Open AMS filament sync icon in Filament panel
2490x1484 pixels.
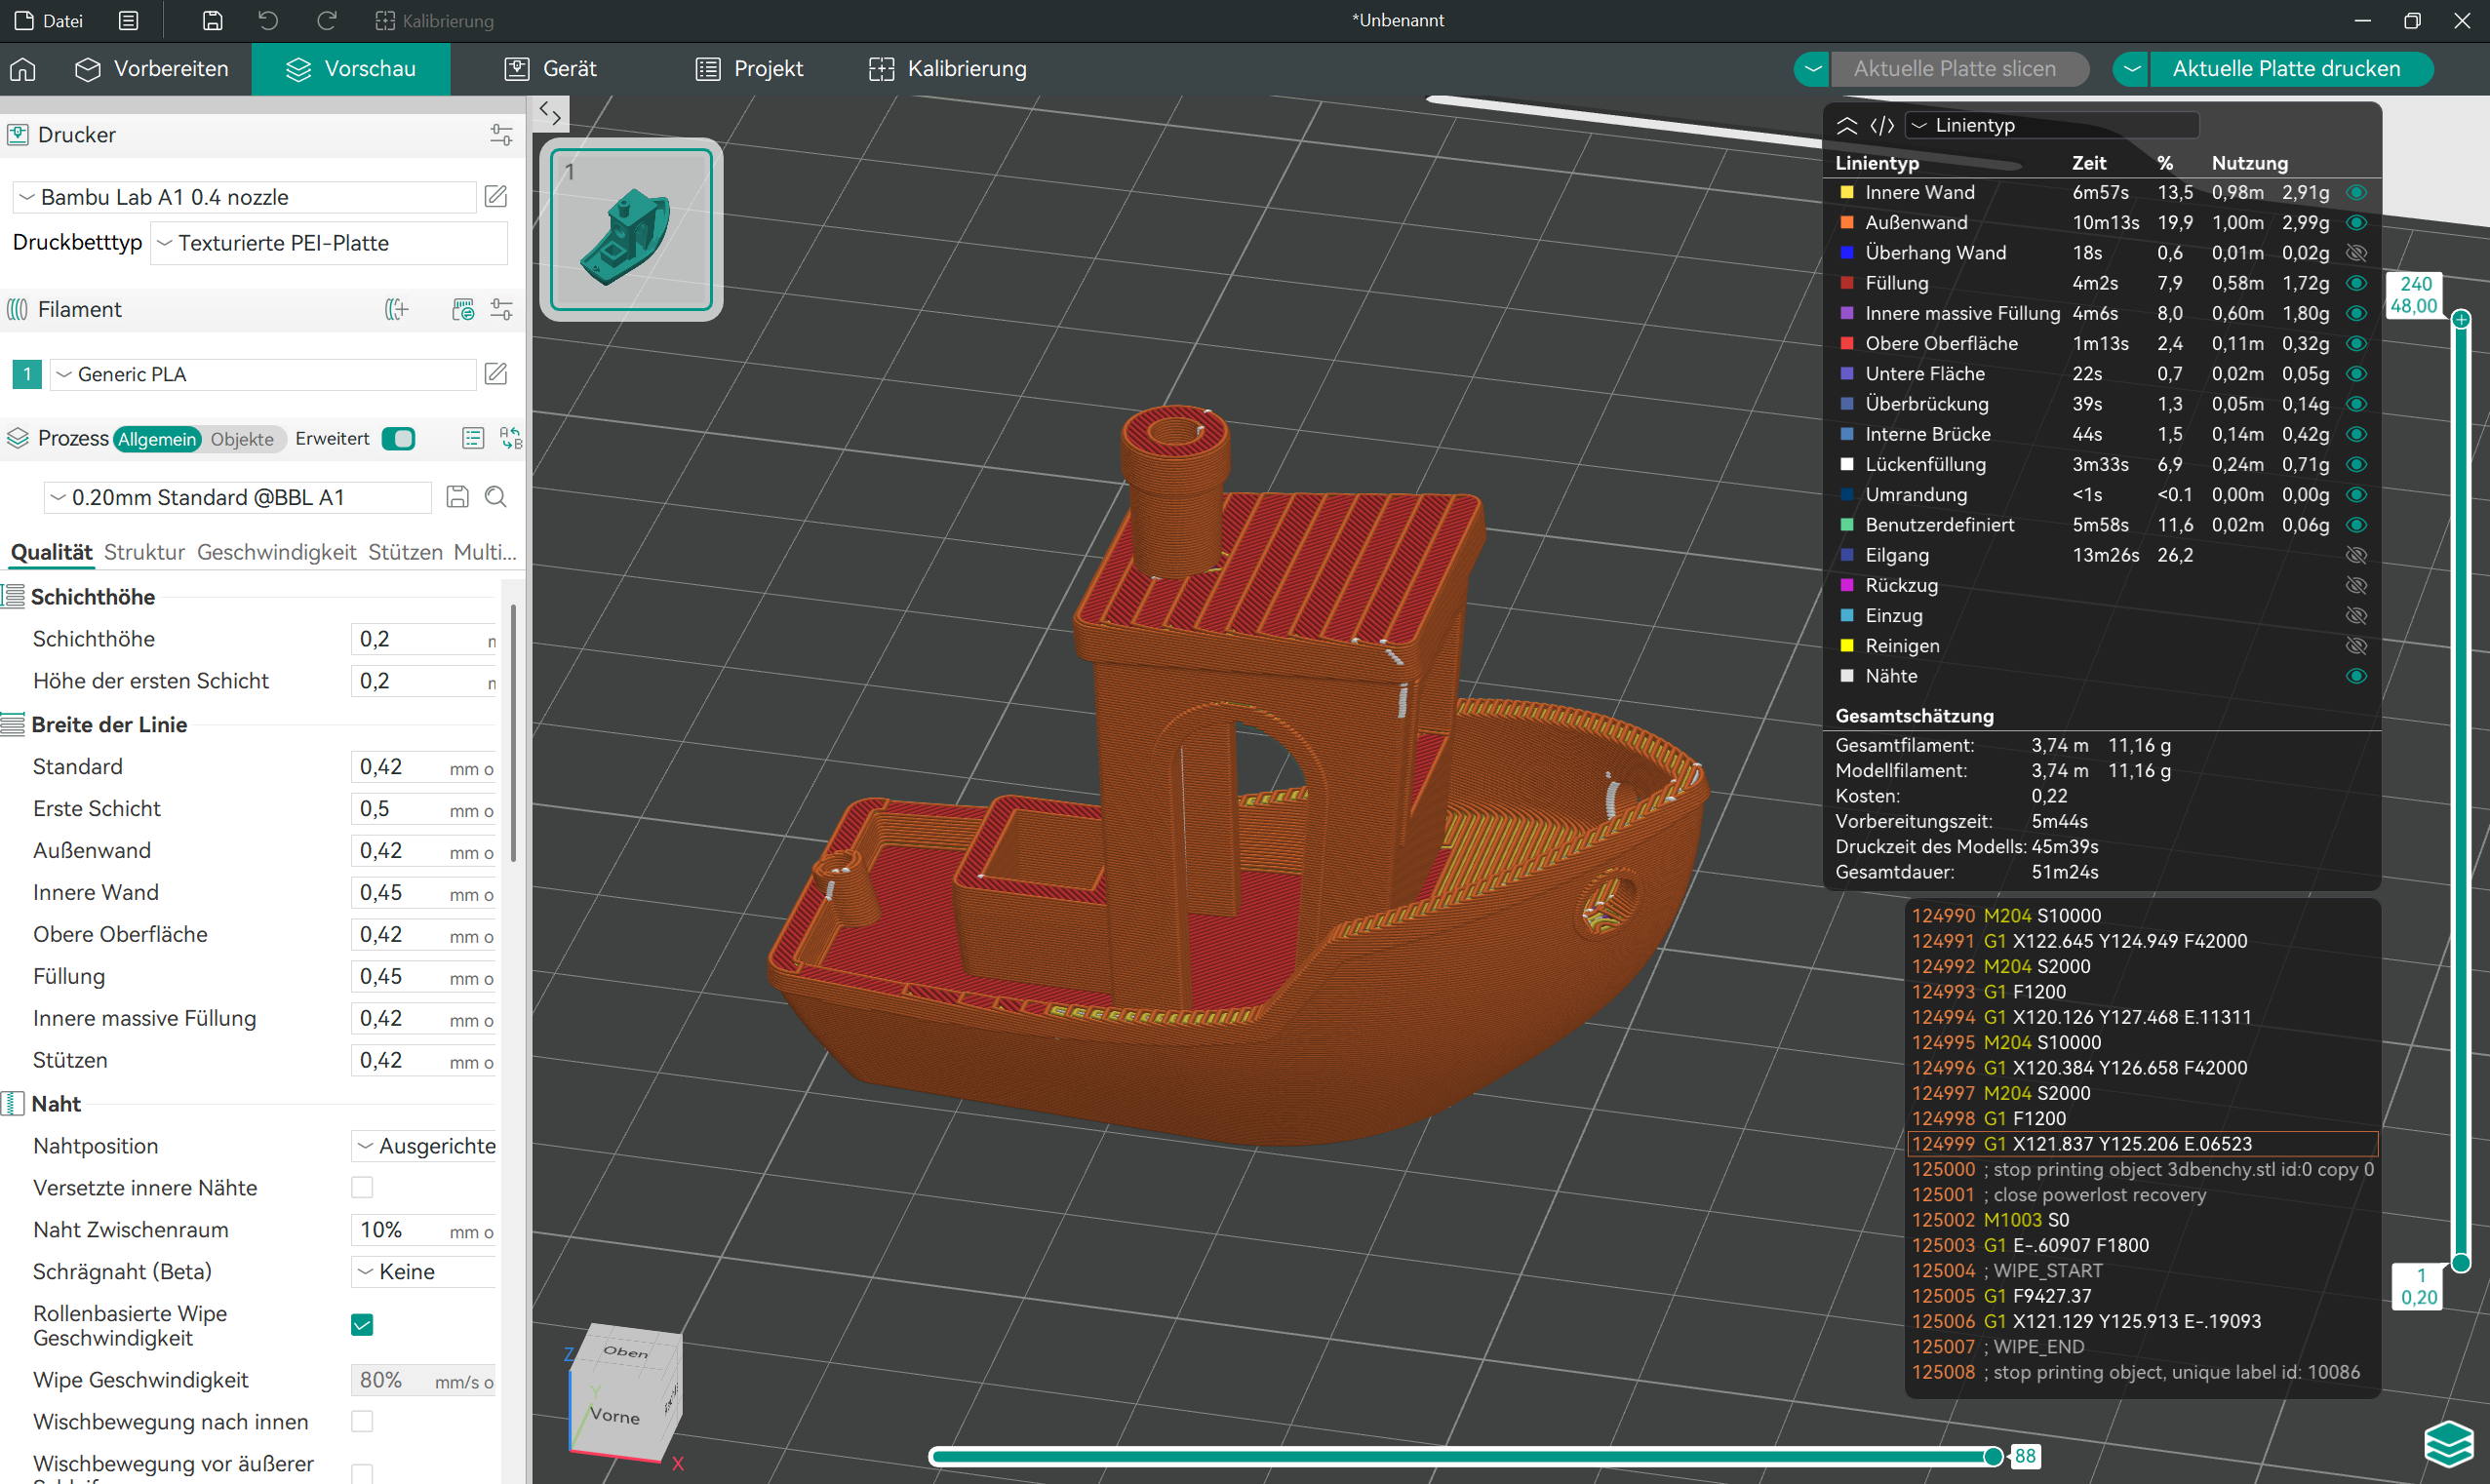pos(463,309)
